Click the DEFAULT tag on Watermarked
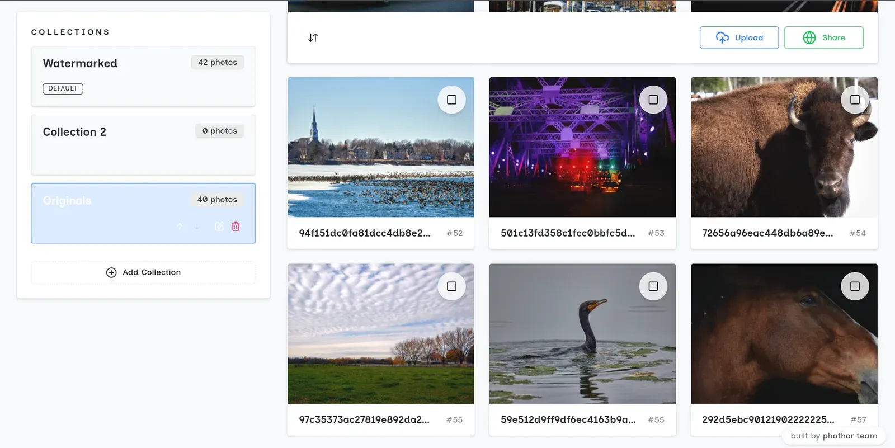Viewport: 895px width, 448px height. click(x=63, y=88)
